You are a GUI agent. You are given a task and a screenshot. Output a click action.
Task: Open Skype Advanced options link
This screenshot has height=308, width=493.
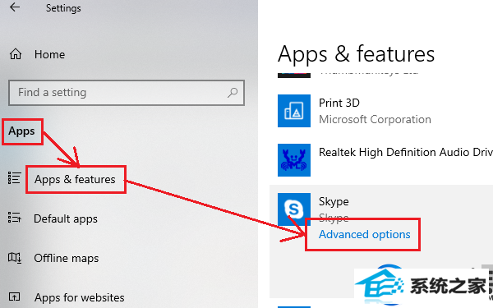tap(364, 234)
